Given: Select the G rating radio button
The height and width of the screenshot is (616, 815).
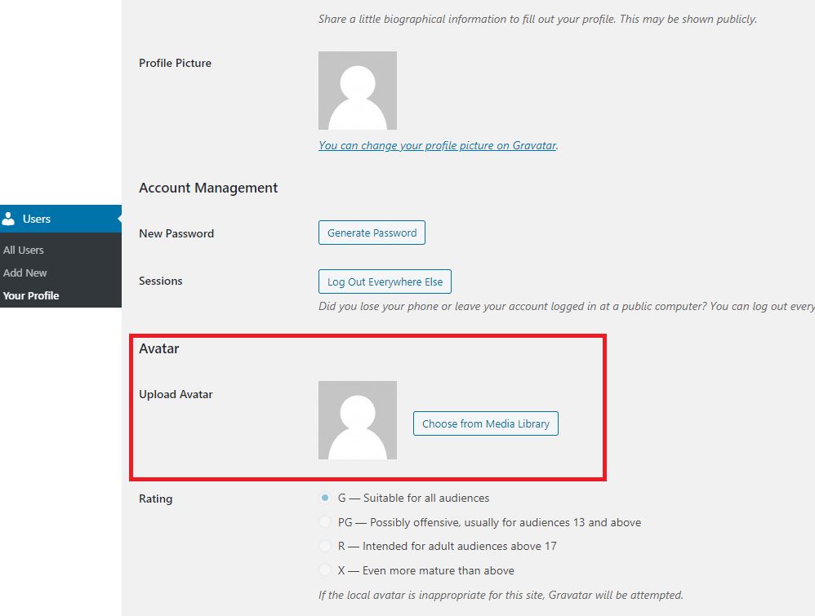Looking at the screenshot, I should coord(326,498).
